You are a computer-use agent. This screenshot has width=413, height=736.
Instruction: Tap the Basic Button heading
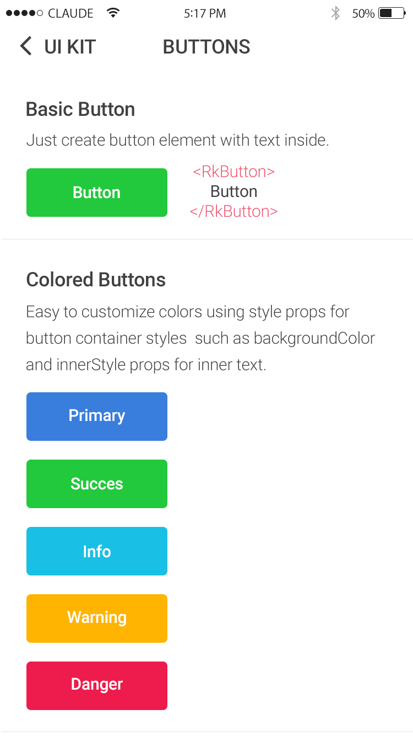pyautogui.click(x=80, y=109)
